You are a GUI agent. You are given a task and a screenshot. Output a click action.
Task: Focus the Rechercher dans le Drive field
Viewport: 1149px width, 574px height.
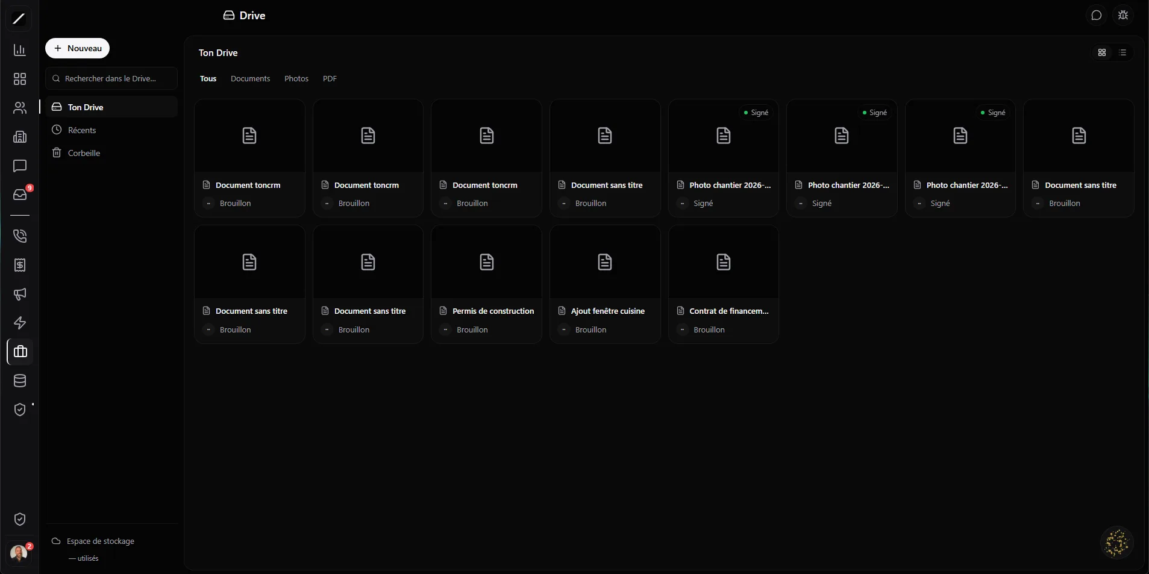(x=111, y=78)
